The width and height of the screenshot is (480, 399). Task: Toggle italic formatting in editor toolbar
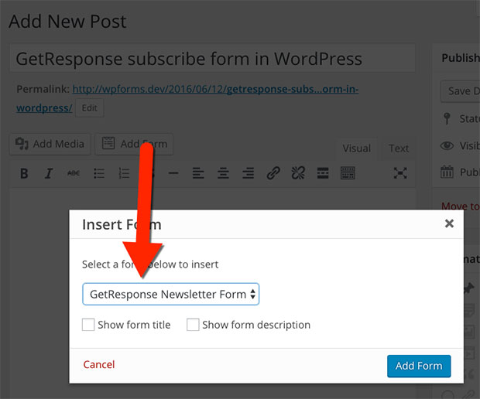[x=48, y=173]
